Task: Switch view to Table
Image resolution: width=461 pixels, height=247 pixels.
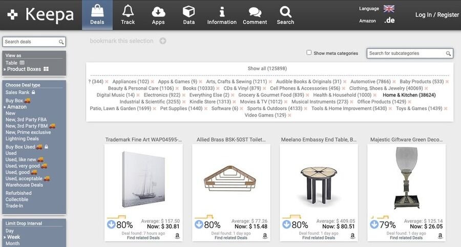Action: [15, 63]
